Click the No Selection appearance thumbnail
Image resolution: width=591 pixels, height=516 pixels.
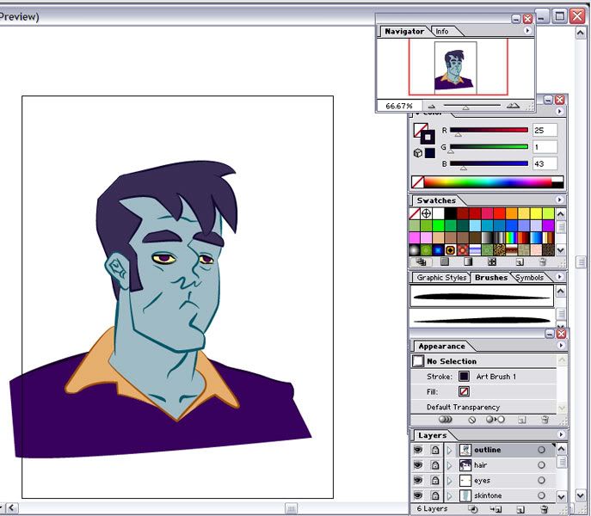(x=417, y=361)
